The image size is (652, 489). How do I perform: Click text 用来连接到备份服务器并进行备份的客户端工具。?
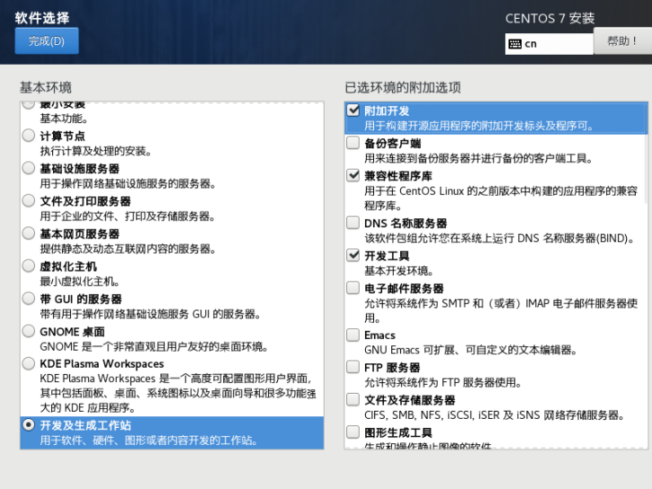478,158
